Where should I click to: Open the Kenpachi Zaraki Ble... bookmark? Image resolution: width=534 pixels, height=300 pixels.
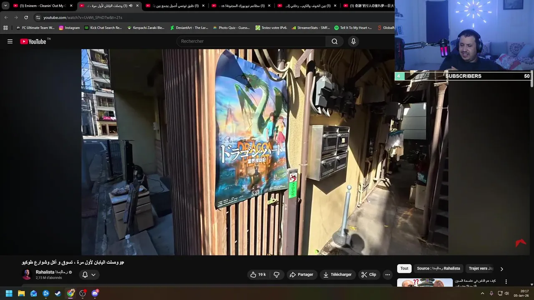tap(146, 28)
